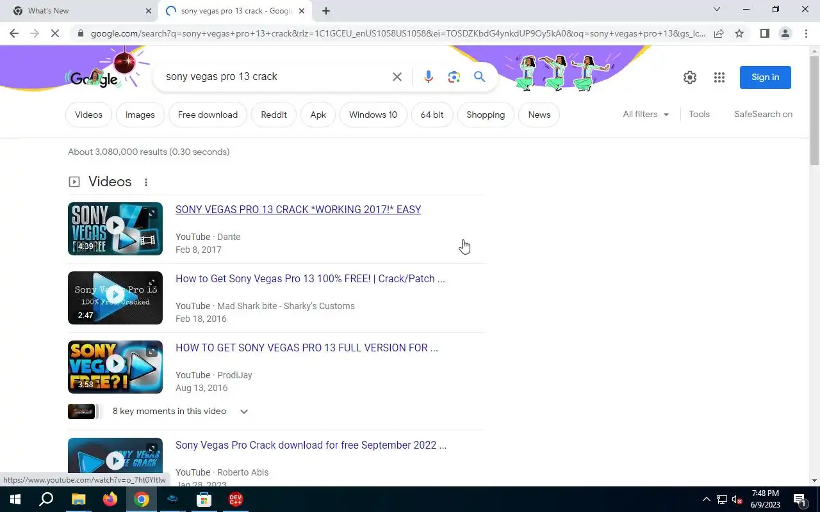Play the Roberto Abis video thumbnail
820x512 pixels.
115,461
